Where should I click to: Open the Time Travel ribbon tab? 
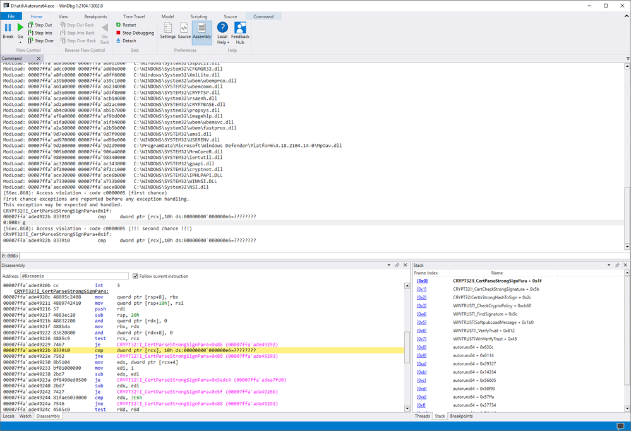pos(134,16)
